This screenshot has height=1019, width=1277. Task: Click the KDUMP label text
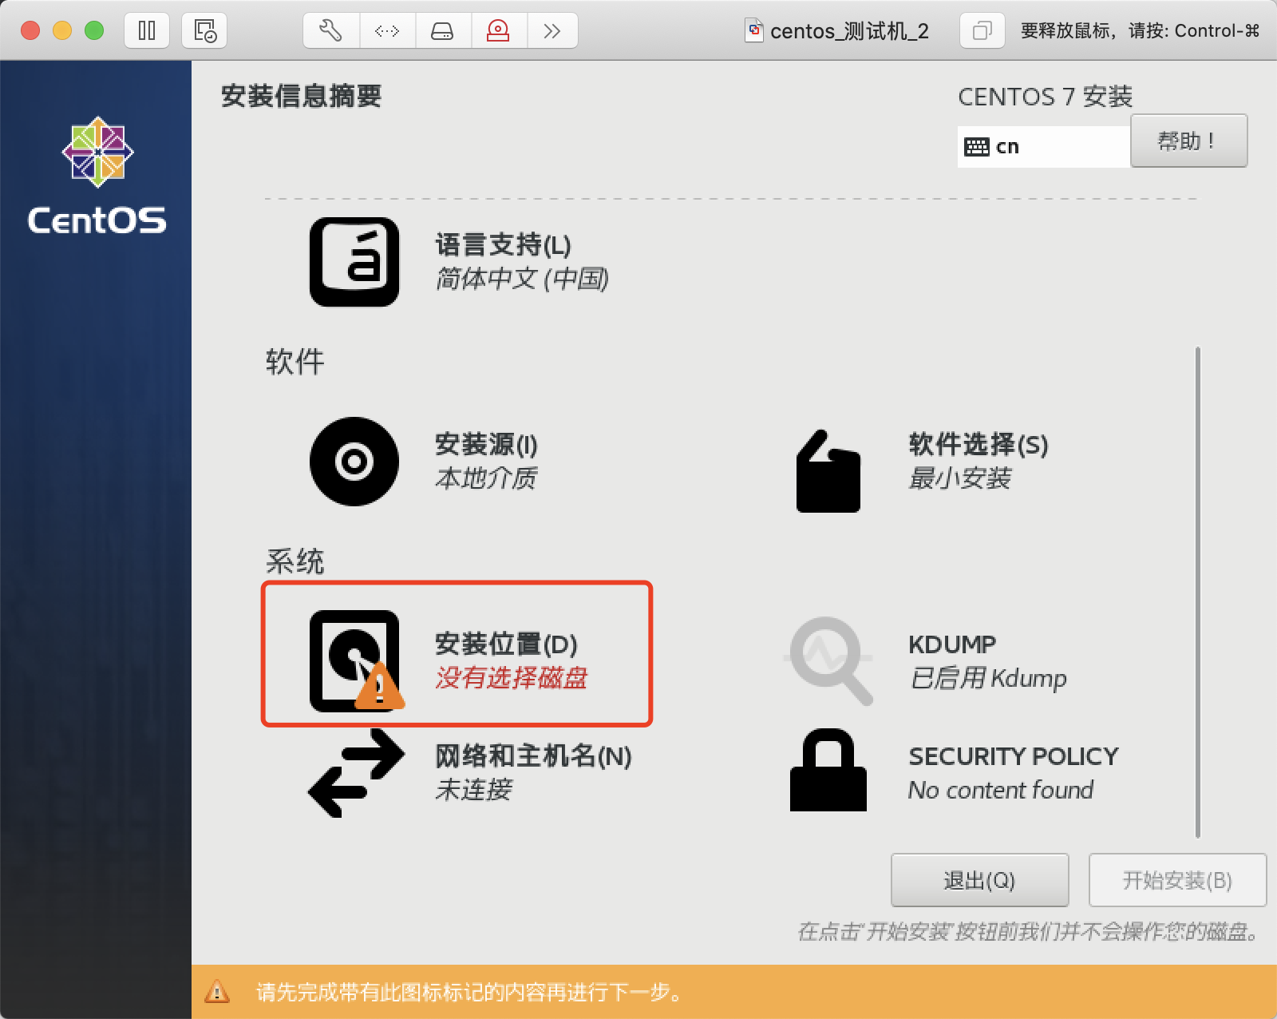[x=952, y=644]
